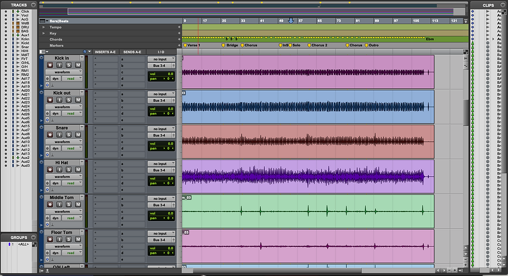Enable input monitoring on Hi Hat track
508x276 pixels.
(x=59, y=169)
